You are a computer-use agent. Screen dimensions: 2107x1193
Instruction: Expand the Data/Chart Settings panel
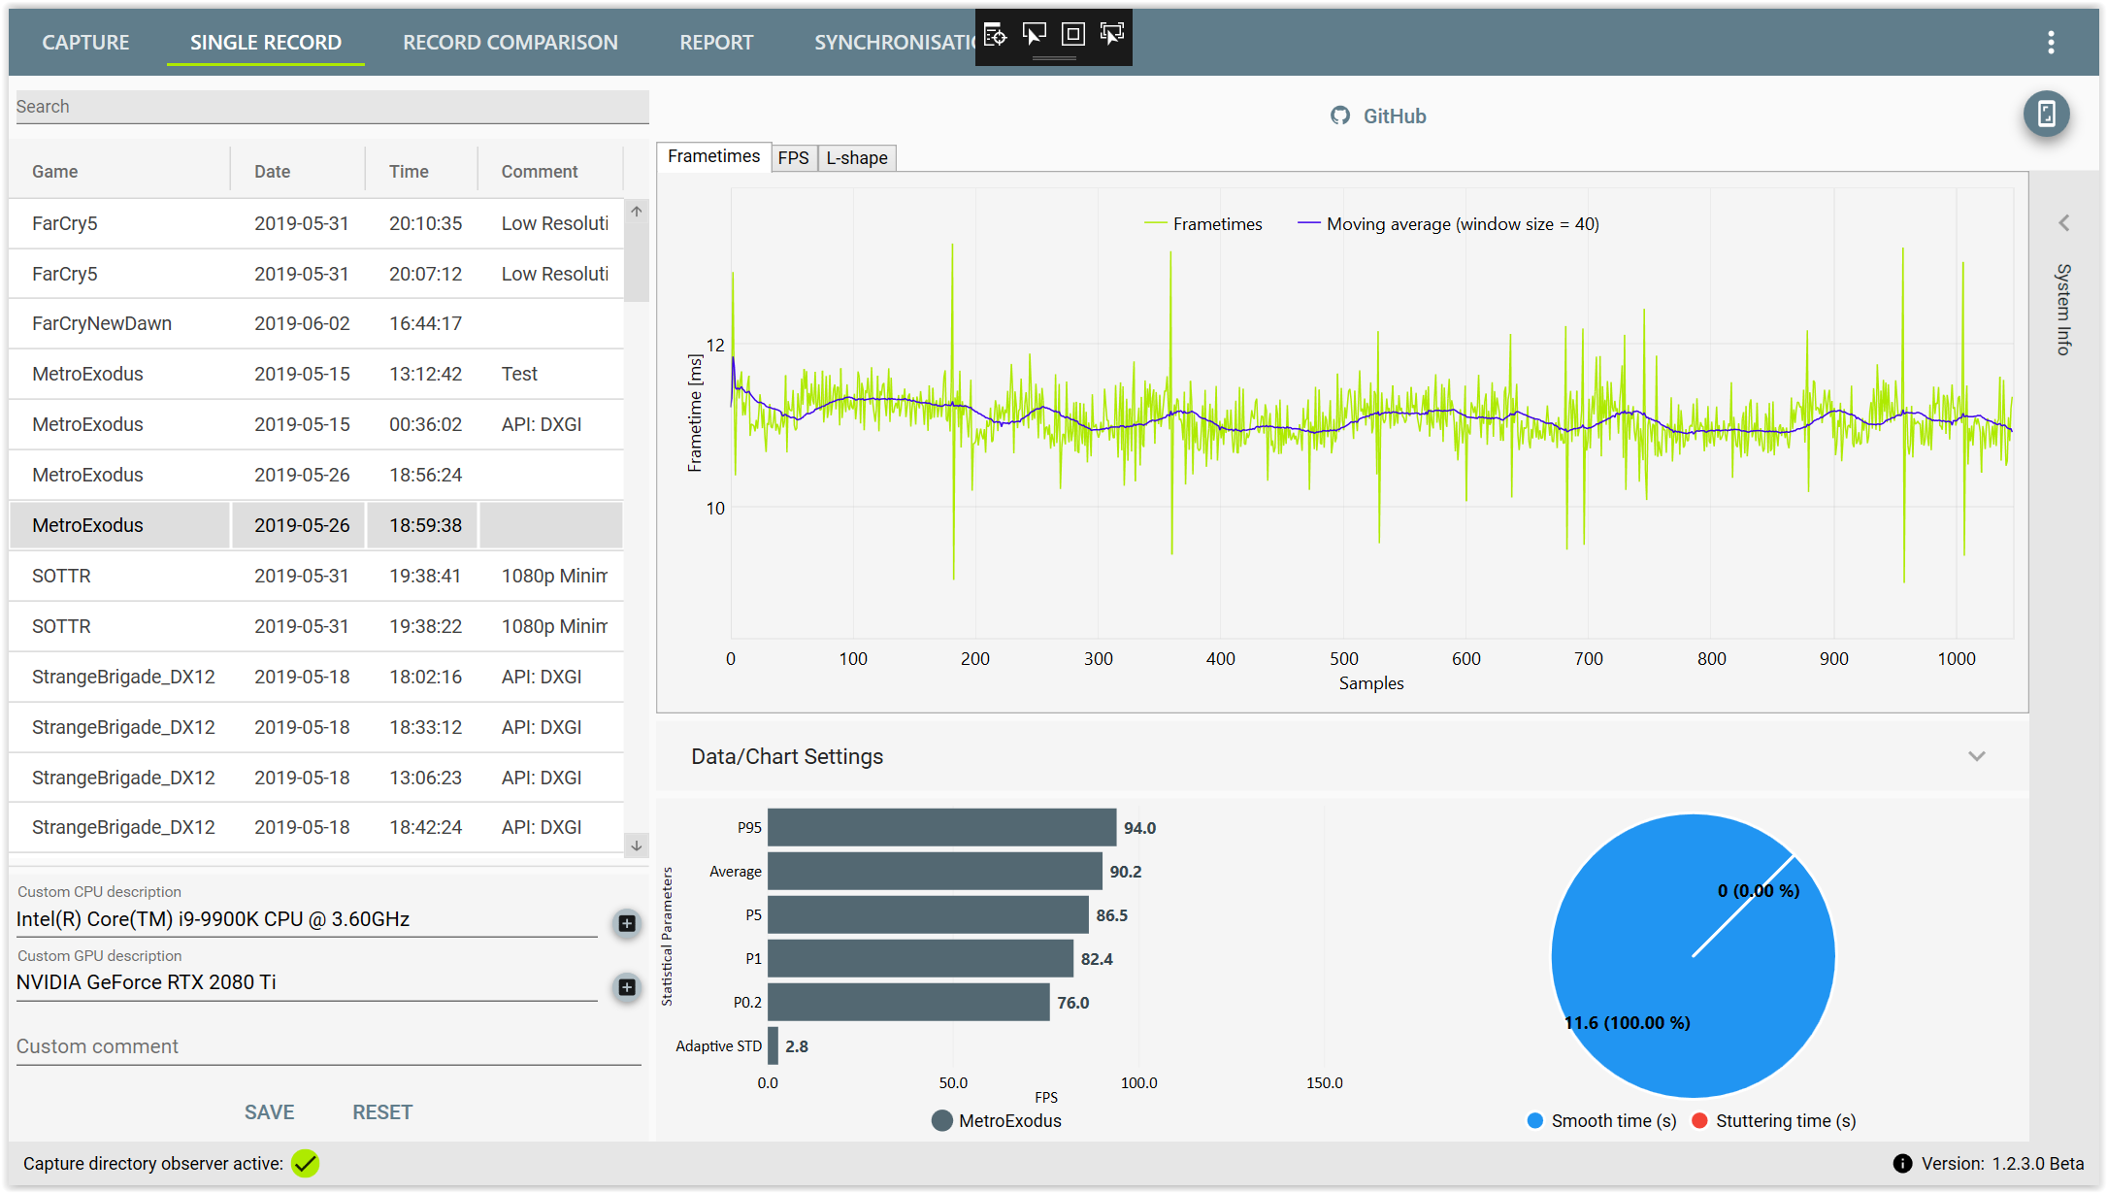[1976, 756]
